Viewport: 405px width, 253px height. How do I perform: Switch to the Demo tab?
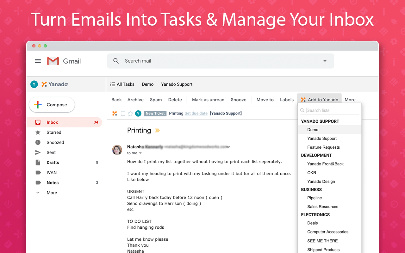[x=147, y=84]
